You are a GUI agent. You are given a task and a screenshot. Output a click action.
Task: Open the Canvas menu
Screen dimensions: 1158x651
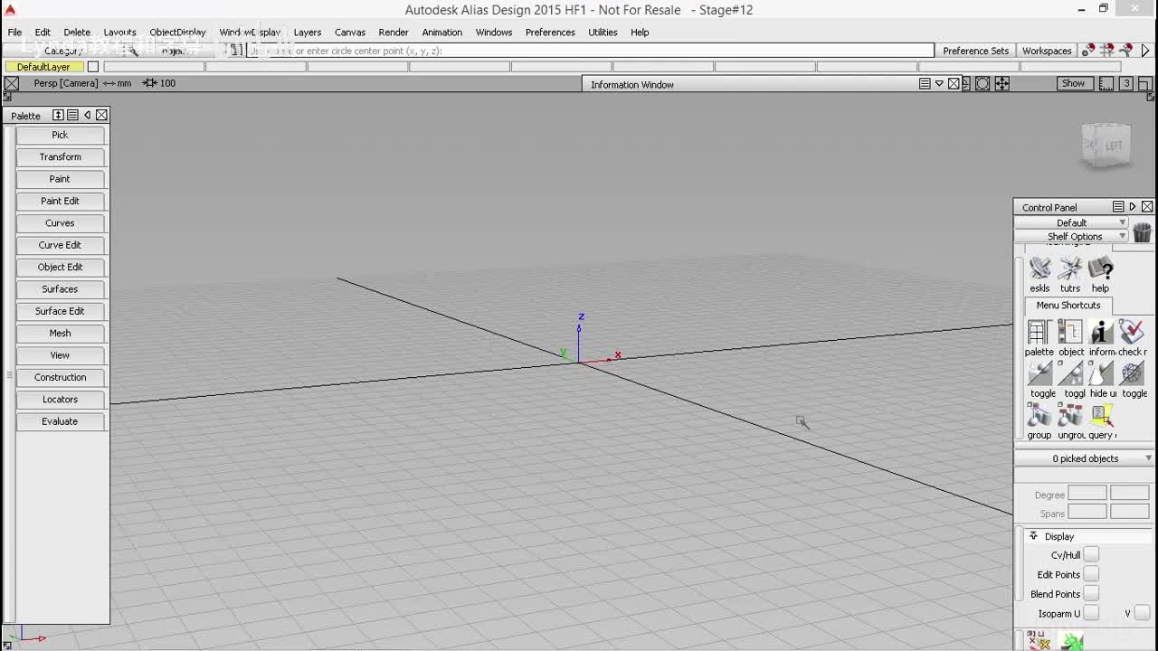coord(350,33)
